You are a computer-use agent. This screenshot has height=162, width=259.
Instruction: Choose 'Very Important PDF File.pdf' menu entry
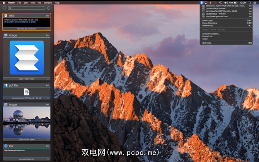click(x=226, y=11)
